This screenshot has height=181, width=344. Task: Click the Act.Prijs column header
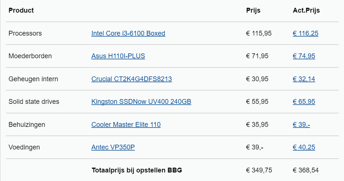(306, 10)
